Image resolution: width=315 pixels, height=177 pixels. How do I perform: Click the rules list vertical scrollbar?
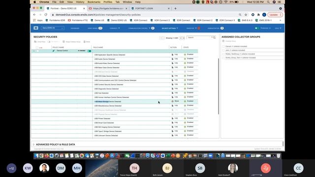pyautogui.click(x=219, y=87)
